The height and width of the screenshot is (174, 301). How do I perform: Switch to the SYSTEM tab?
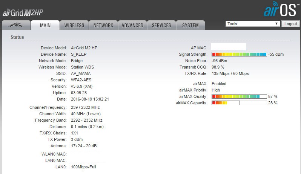(x=190, y=25)
